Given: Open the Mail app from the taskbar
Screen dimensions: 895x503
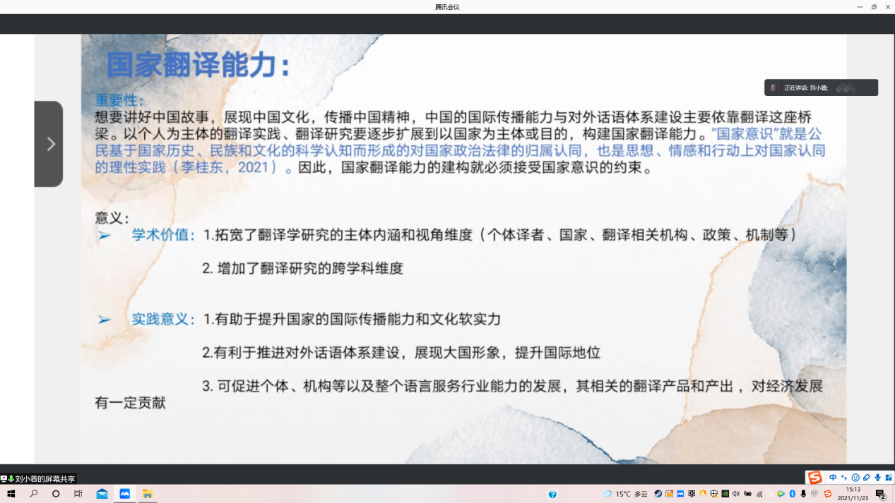Looking at the screenshot, I should tap(102, 494).
